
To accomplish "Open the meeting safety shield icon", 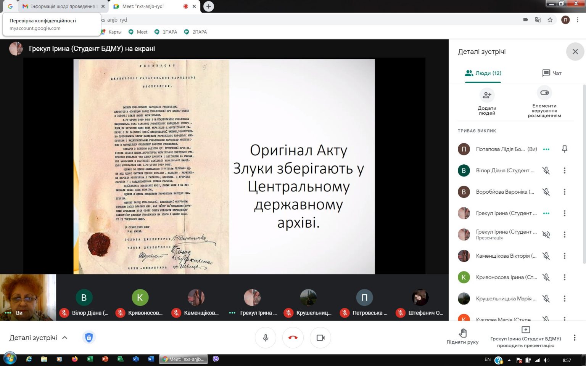I will [x=89, y=337].
